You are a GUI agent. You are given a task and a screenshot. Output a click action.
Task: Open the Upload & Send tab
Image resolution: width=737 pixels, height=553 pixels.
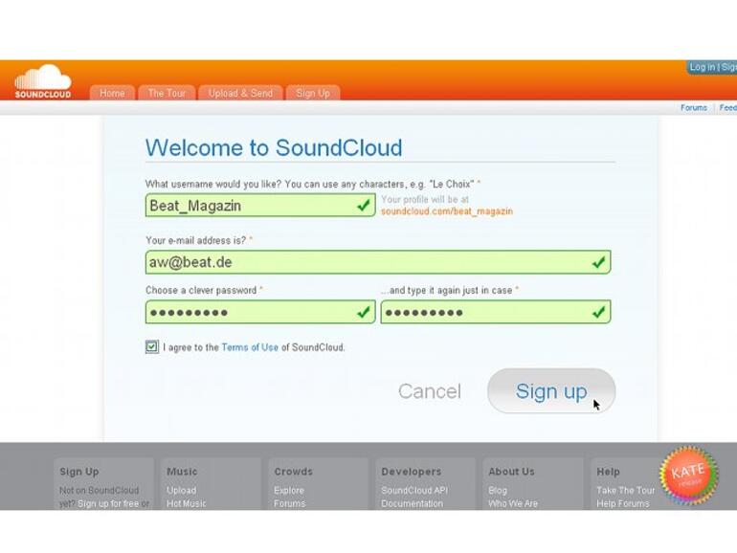[240, 93]
